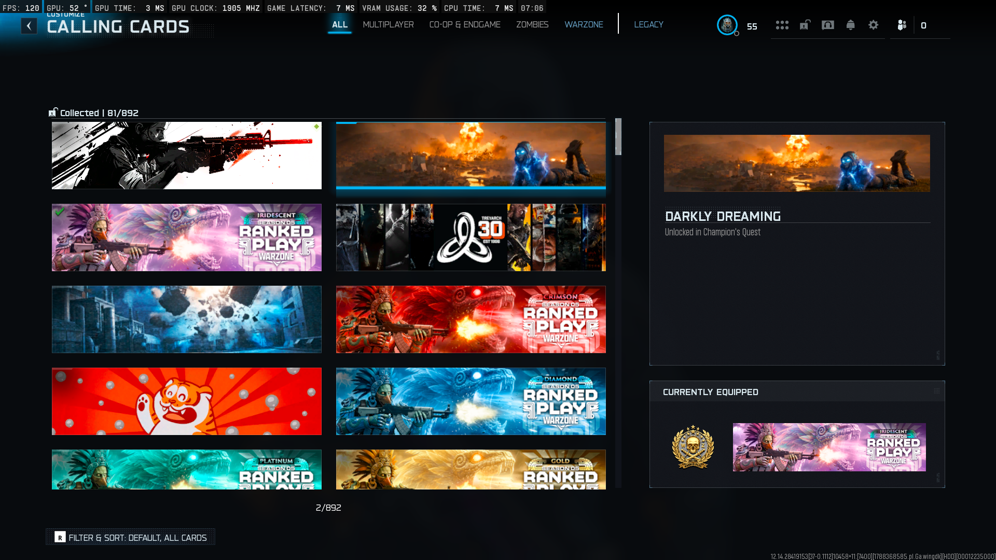Click the VRAM USAGE 32 % readout

[399, 8]
